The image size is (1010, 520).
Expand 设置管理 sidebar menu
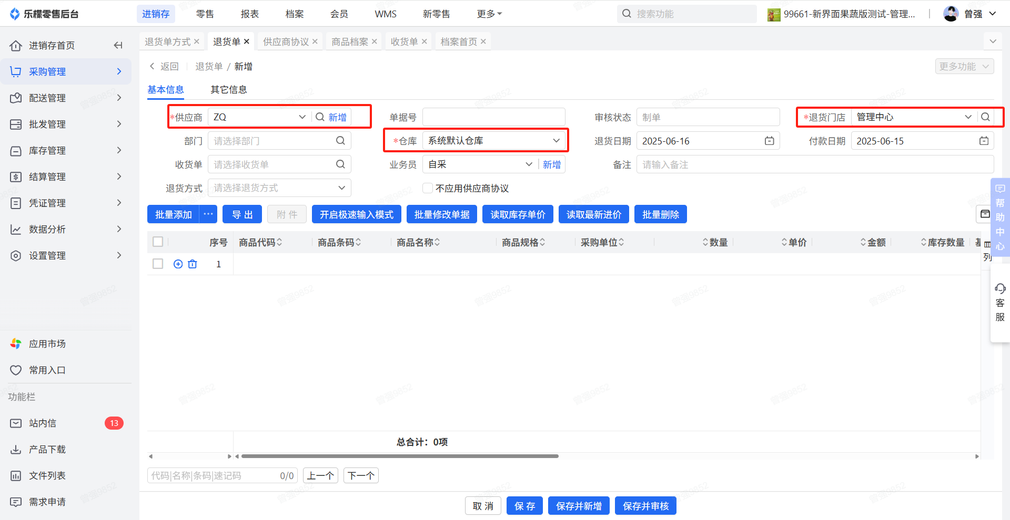click(x=66, y=255)
